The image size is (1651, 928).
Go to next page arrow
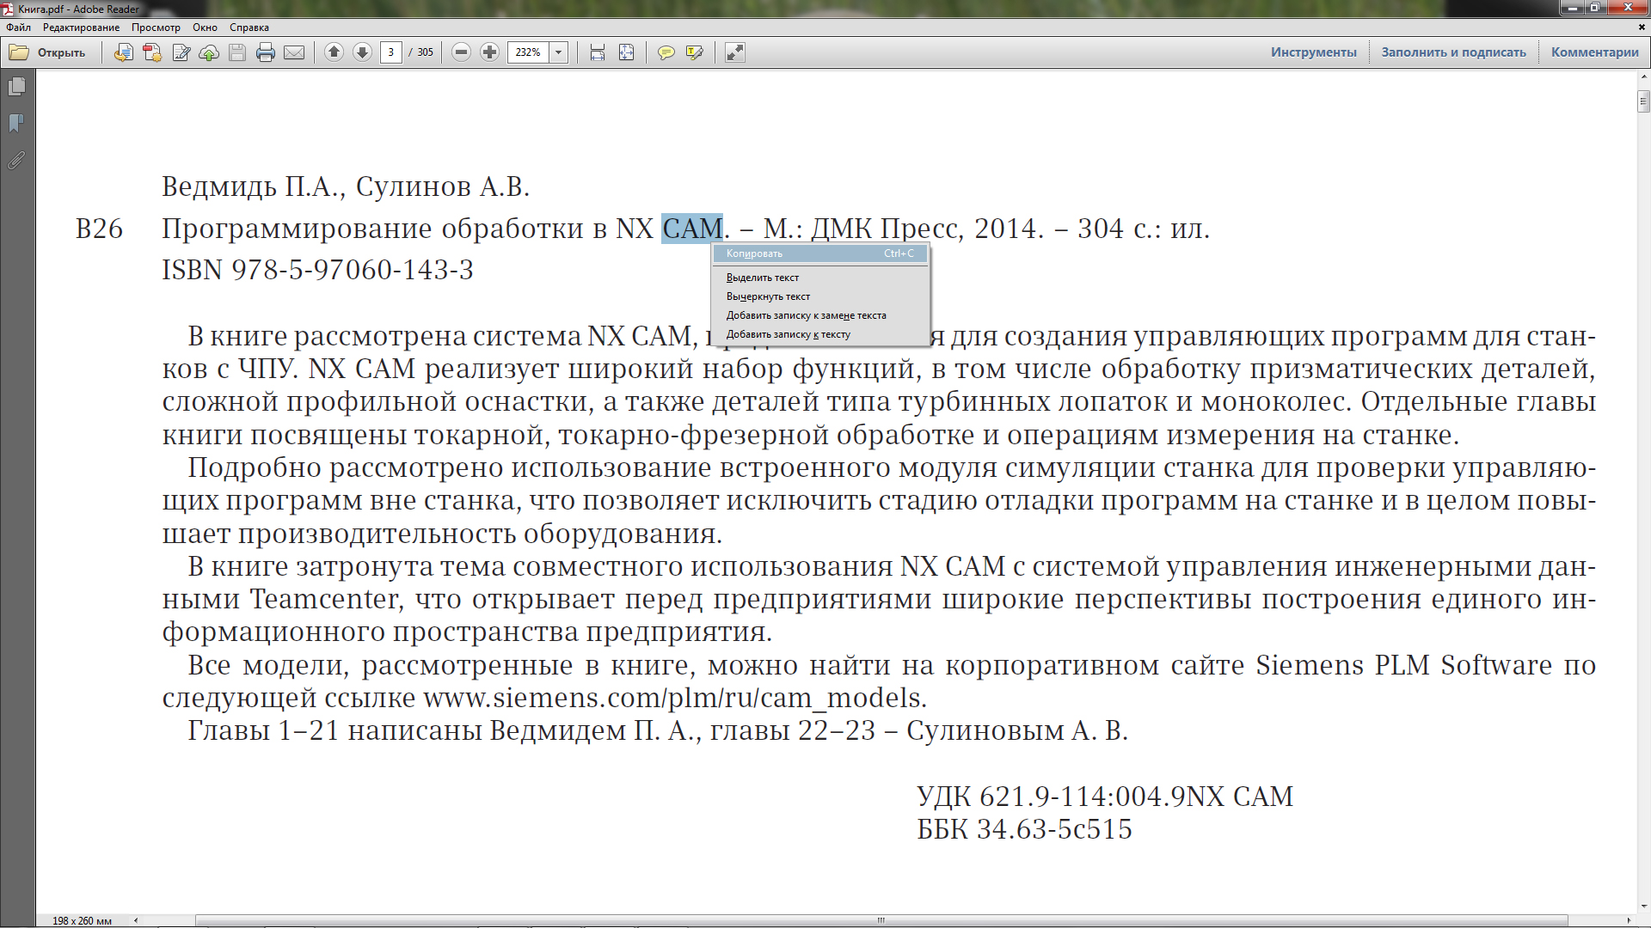point(363,52)
